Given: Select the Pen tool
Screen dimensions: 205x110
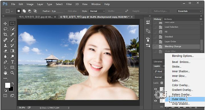Looking at the screenshot, I should point(5,62).
